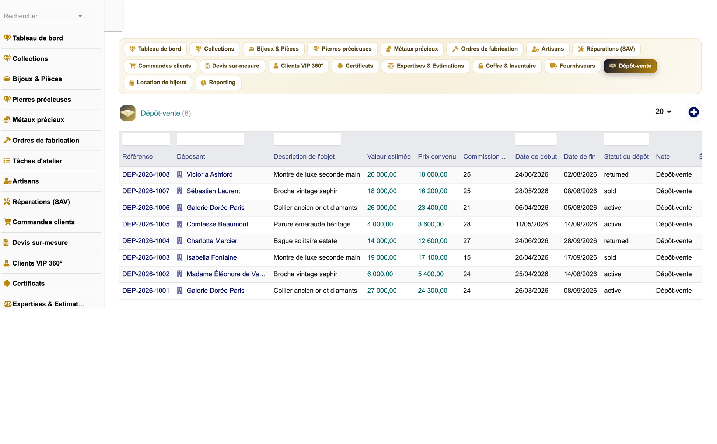Viewport: 717px width, 444px height.
Task: Click the diamond icon beside sidebar Tableau de bord
Action: [7, 38]
